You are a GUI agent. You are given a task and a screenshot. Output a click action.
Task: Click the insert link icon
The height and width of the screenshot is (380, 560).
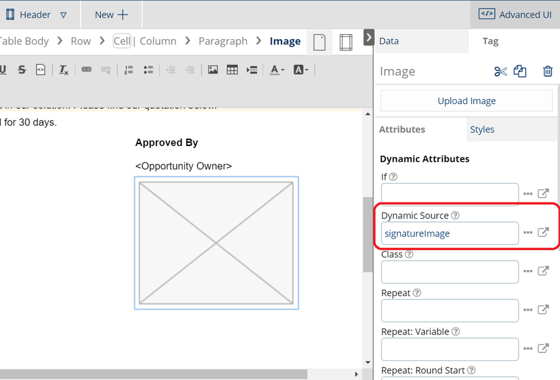(x=86, y=69)
